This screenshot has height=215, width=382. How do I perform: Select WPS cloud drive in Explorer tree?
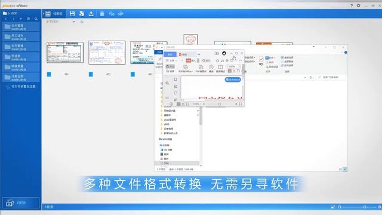pos(166,139)
